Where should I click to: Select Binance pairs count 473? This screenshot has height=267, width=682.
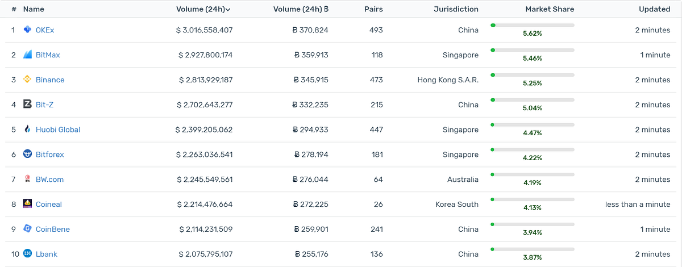coord(376,80)
